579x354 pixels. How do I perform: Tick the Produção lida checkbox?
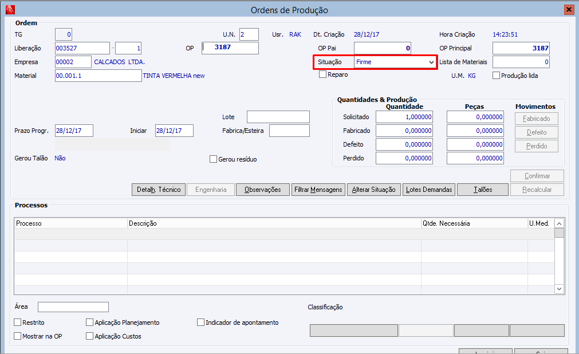coord(497,76)
